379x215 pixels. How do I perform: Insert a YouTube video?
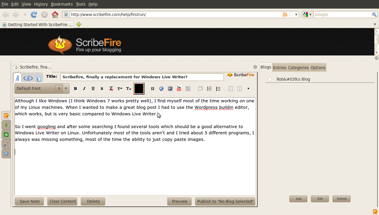[x=179, y=89]
